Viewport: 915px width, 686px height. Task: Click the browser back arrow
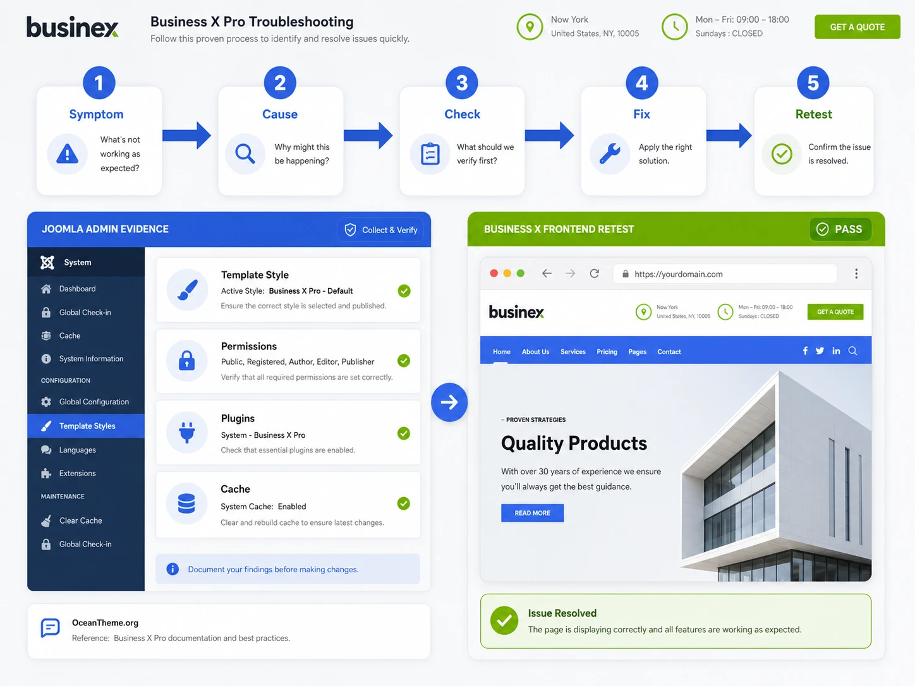547,274
